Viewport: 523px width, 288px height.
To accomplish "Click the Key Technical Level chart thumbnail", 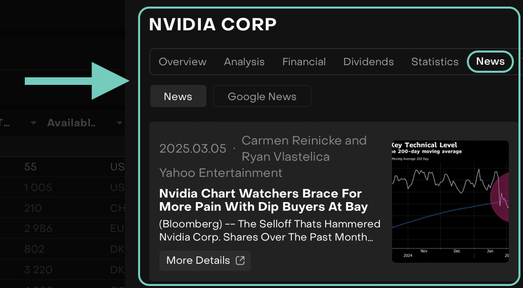I will point(450,201).
